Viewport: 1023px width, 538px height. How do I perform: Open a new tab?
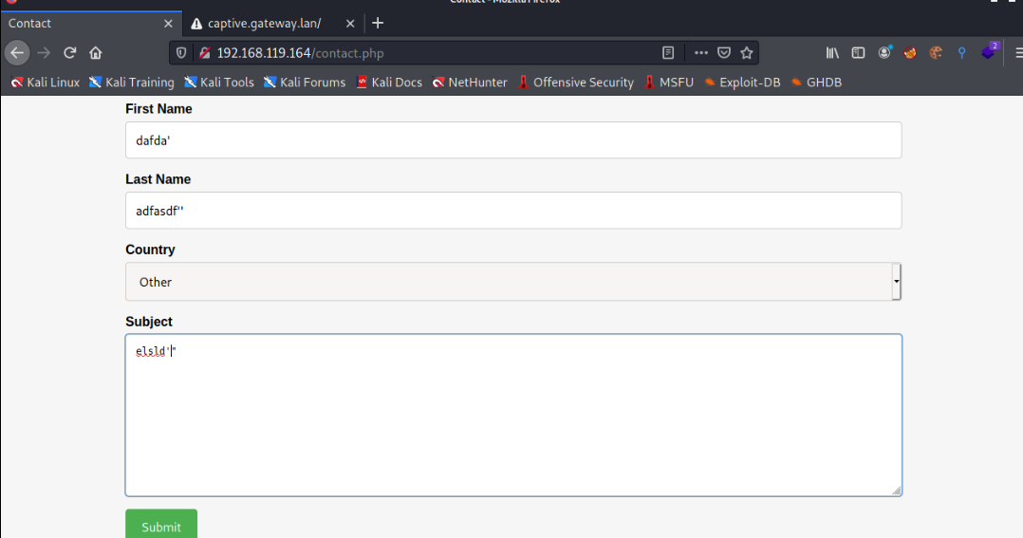pyautogui.click(x=378, y=24)
